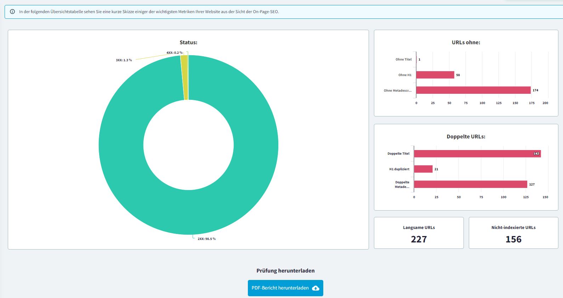Screen dimensions: 563x298
Task: Click the cloud download icon on PDF button
Action: coord(315,288)
